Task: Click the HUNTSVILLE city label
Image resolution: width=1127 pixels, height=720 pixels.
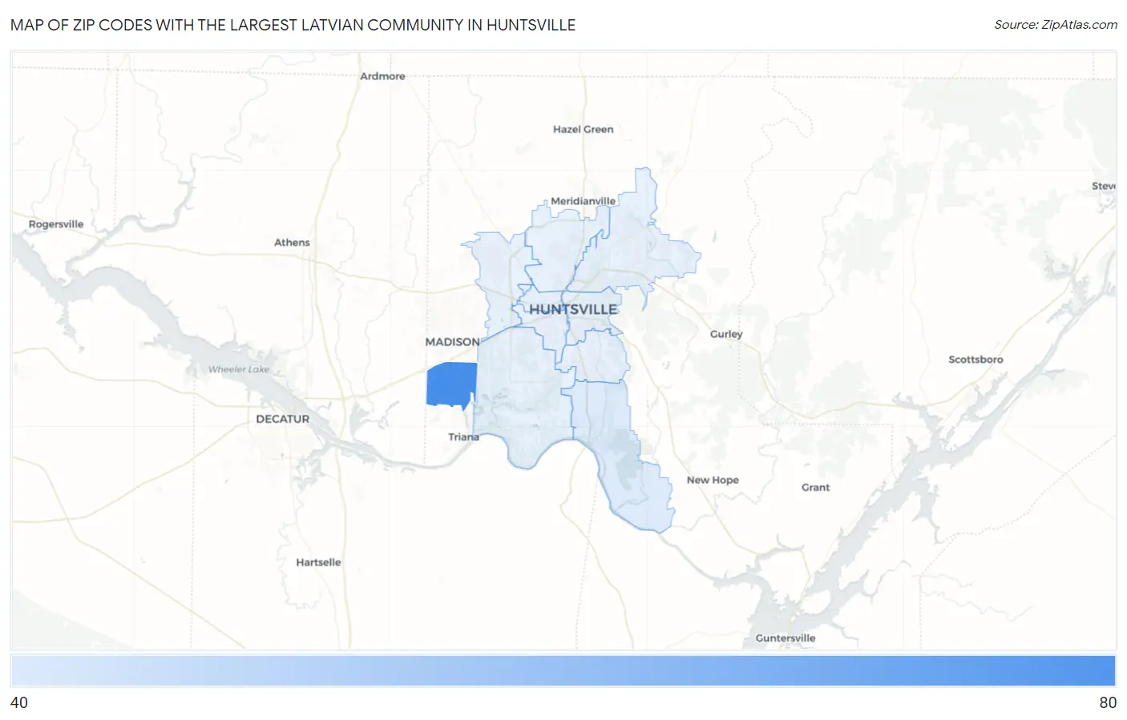Action: (573, 309)
